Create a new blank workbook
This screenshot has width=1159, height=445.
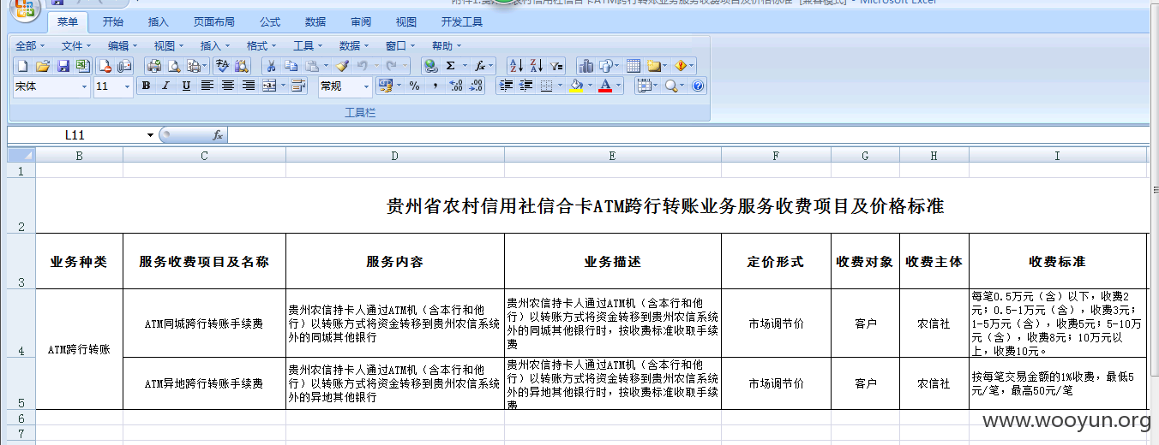(x=22, y=65)
